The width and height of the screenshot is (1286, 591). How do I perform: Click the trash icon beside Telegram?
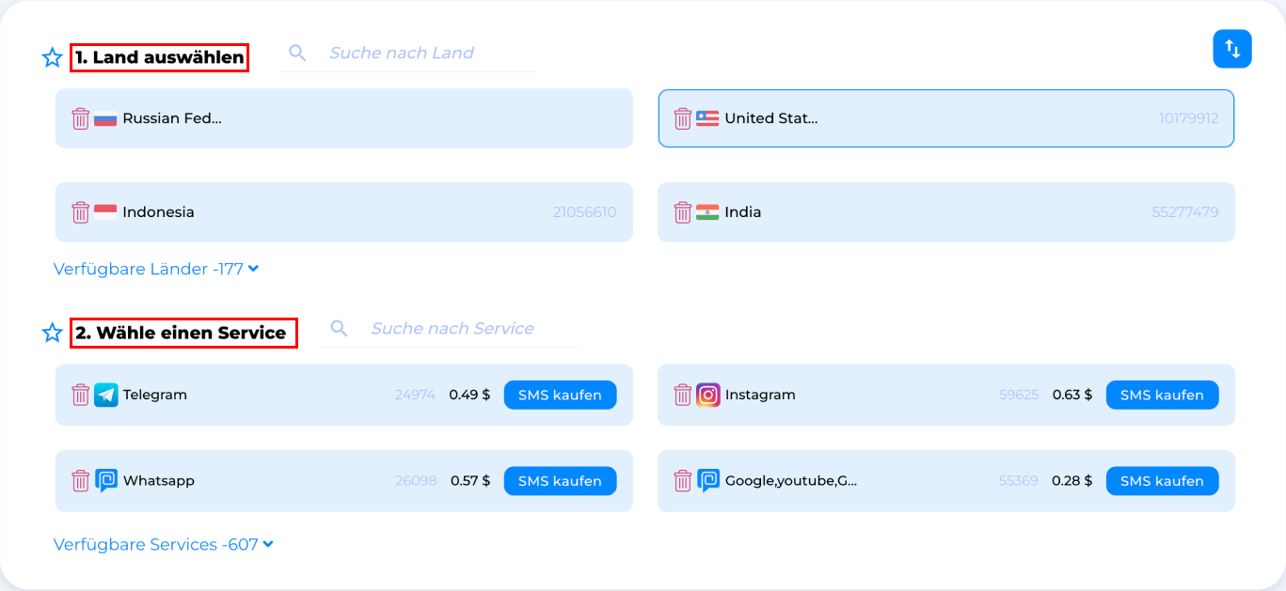[81, 395]
